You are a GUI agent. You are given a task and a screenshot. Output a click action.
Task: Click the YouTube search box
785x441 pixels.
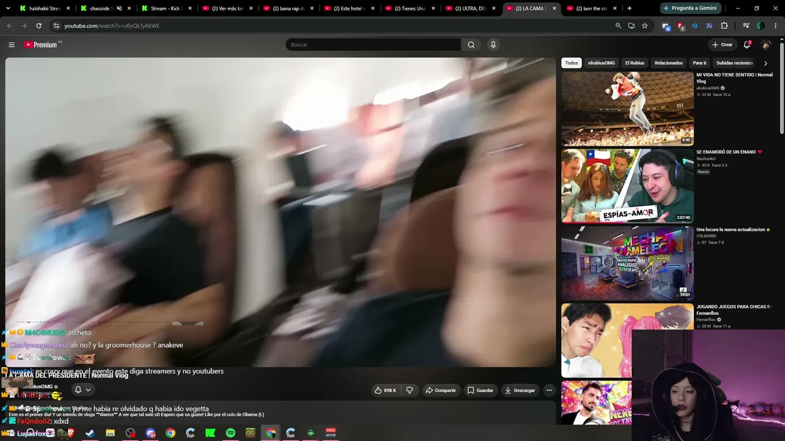tap(373, 45)
